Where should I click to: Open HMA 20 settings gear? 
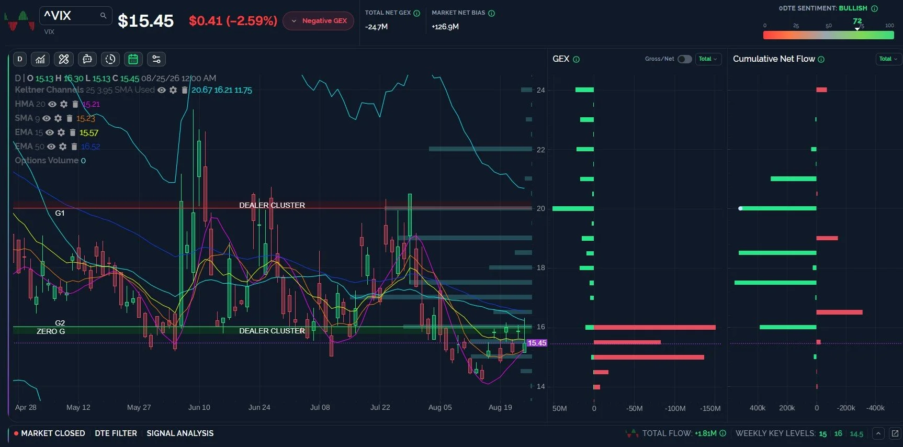coord(64,104)
